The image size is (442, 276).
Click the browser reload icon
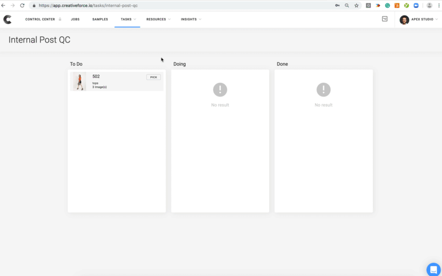coord(22,6)
